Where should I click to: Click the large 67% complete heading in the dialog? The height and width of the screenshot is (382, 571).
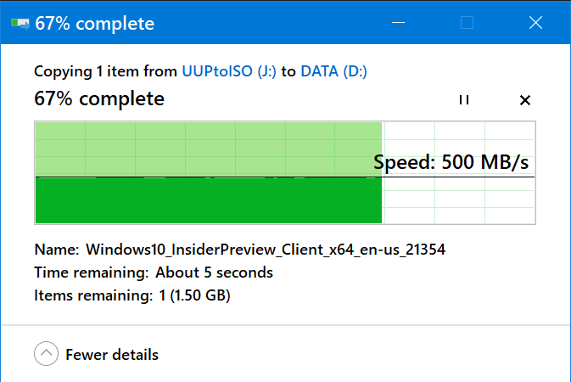pyautogui.click(x=99, y=98)
